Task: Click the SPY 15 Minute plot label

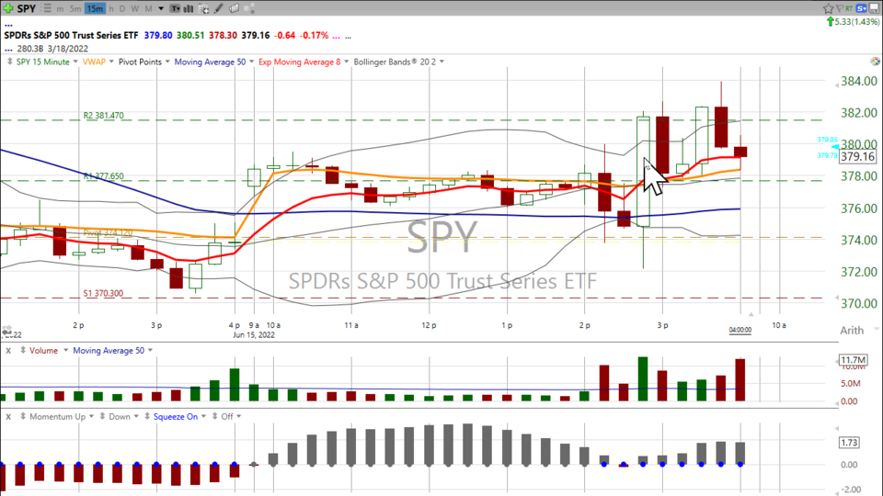Action: (43, 62)
